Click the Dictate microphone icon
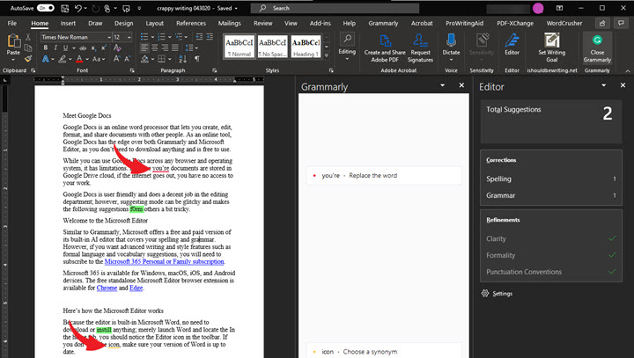This screenshot has height=358, width=634. pyautogui.click(x=451, y=40)
